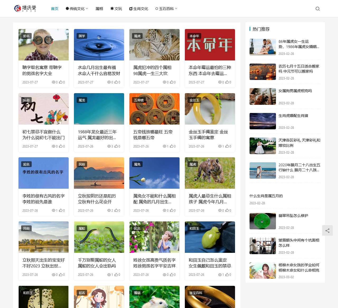Open article 李姓的很有古风的名字 title link
The height and width of the screenshot is (308, 338).
[44, 199]
